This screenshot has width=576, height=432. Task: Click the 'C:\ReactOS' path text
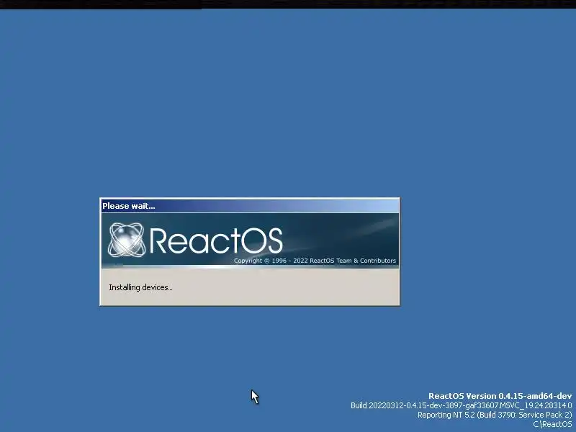(x=552, y=424)
